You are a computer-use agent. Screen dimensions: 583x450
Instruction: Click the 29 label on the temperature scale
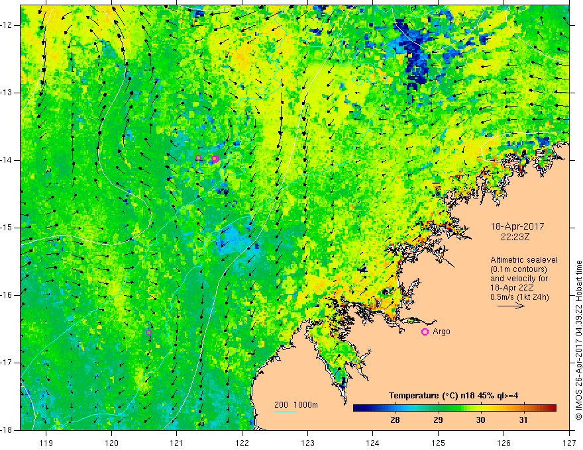[x=438, y=420]
